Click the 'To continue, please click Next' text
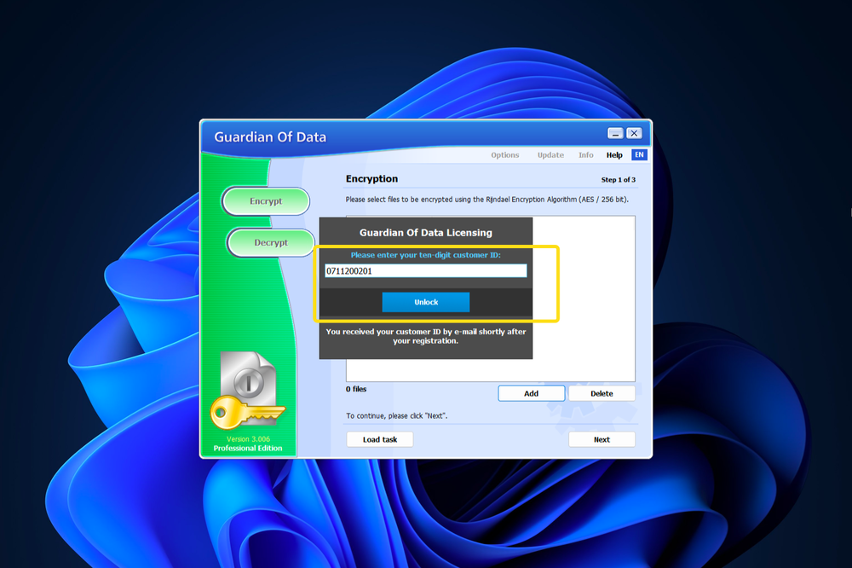This screenshot has height=568, width=852. [397, 415]
